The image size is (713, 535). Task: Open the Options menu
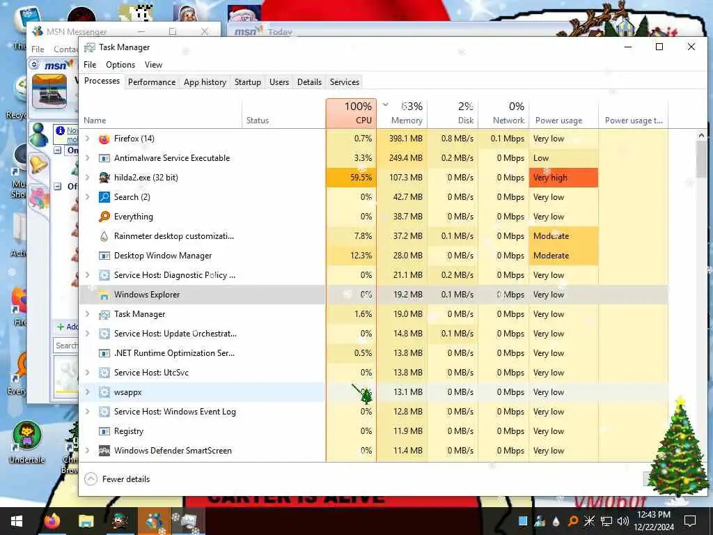click(120, 65)
